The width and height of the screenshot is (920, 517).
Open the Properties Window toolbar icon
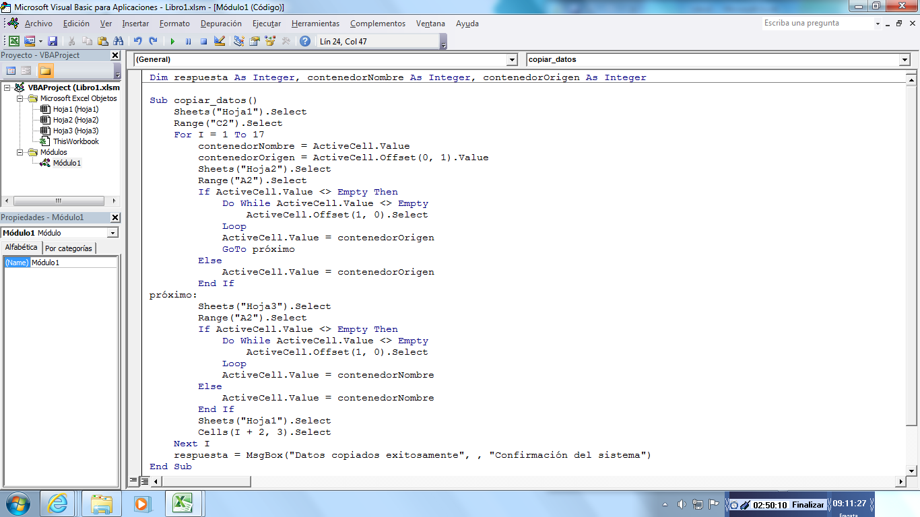(x=255, y=40)
